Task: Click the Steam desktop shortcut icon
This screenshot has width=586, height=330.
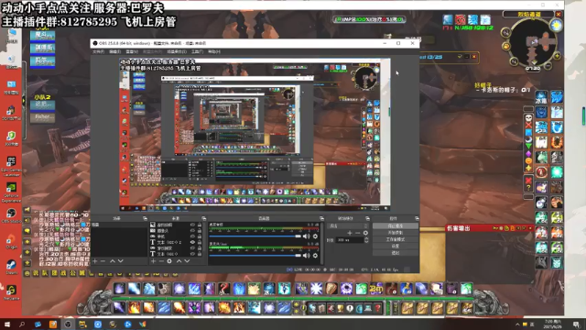Action: (x=11, y=267)
